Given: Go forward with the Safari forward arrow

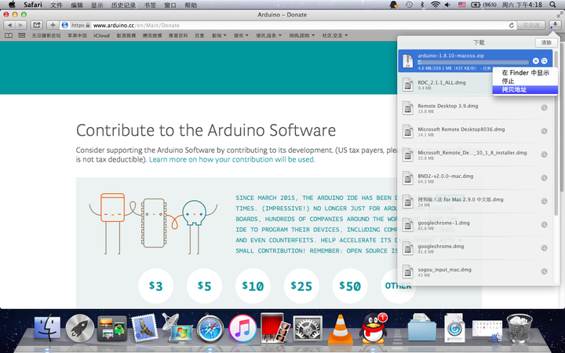Looking at the screenshot, I should 20,25.
